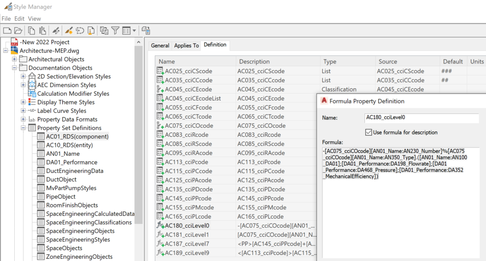The image size is (486, 261).
Task: Switch to the General tab
Action: tap(160, 46)
